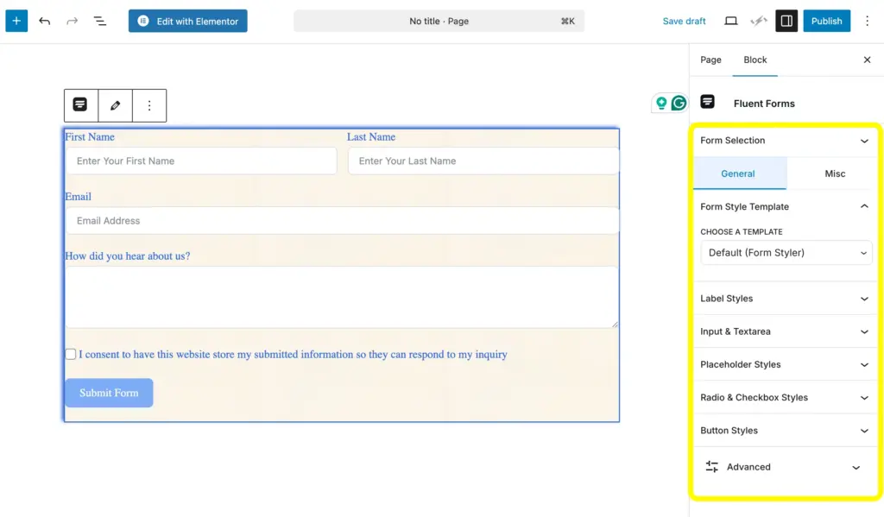The width and height of the screenshot is (884, 517).
Task: Click the Submit Form button
Action: (109, 393)
